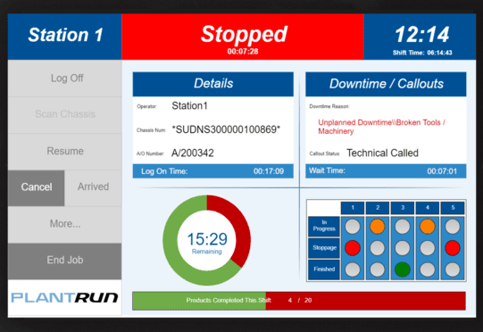Click the Operator value Station1
Screen dimensions: 483x332
(x=189, y=106)
